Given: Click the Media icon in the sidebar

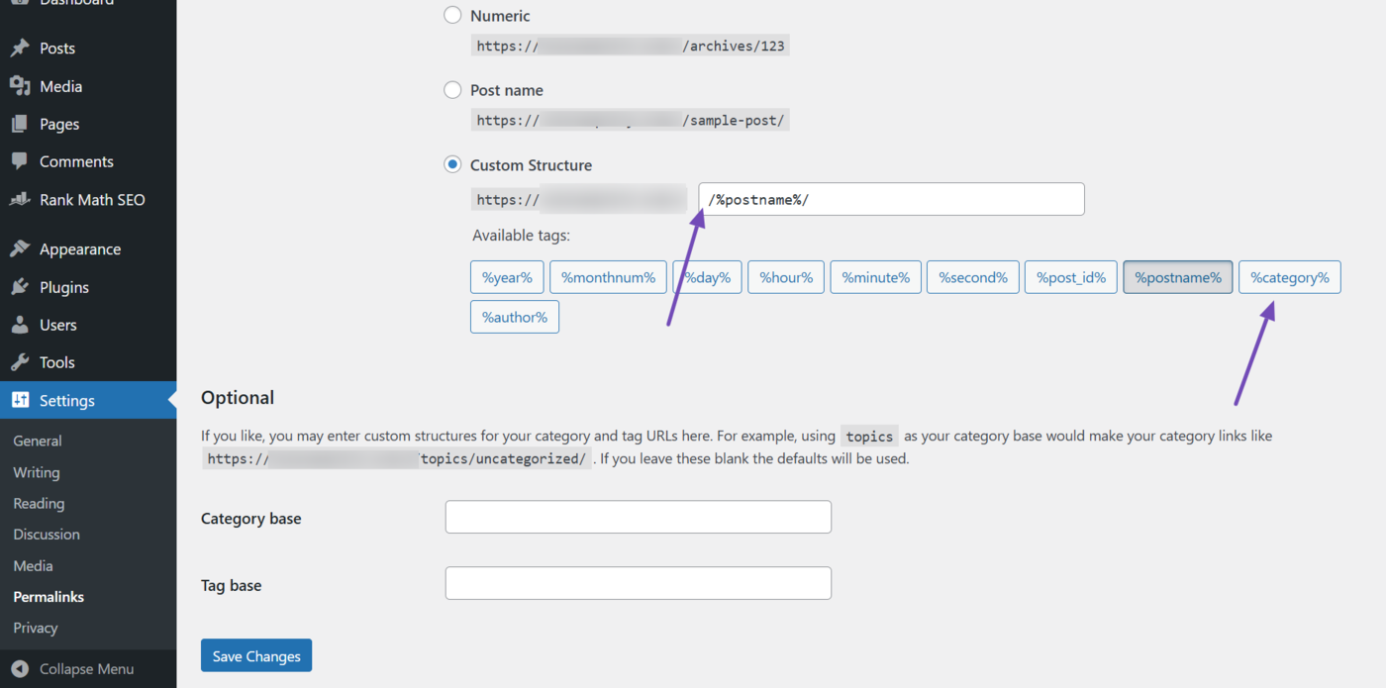Looking at the screenshot, I should point(20,86).
